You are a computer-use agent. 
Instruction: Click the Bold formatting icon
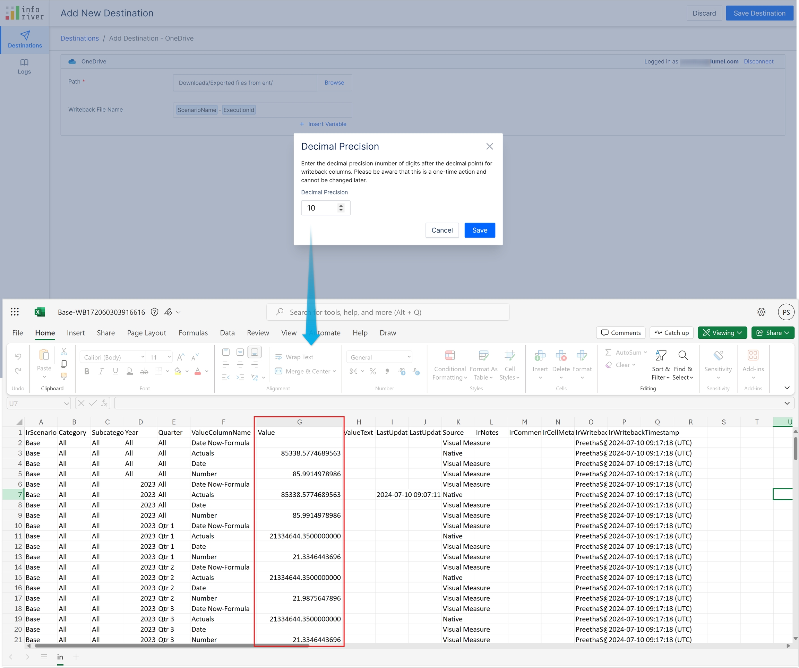(87, 371)
